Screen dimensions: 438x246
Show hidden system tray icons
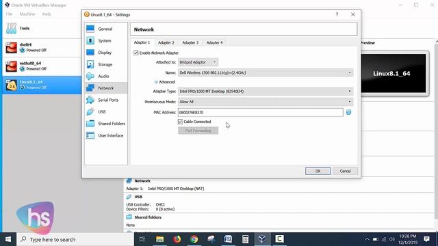tap(367, 239)
